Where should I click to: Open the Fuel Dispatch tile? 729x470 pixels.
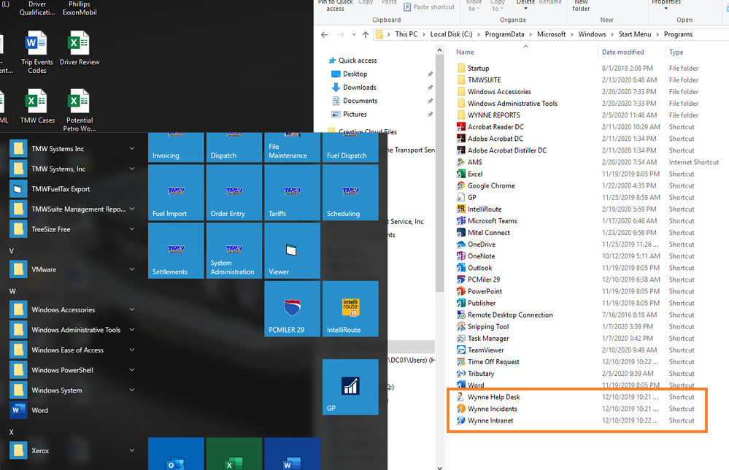(350, 147)
